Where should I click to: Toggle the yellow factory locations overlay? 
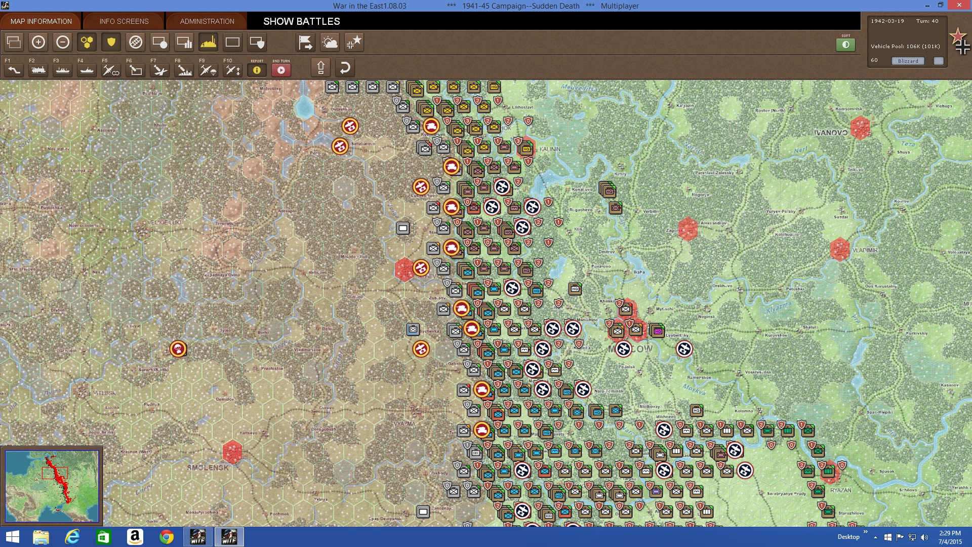[x=209, y=42]
